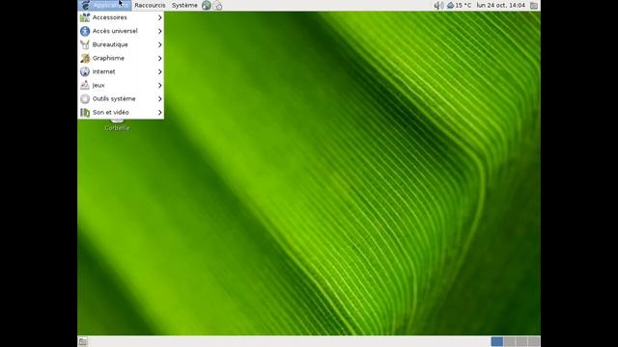Expand the Outils système submenu arrow

point(159,98)
